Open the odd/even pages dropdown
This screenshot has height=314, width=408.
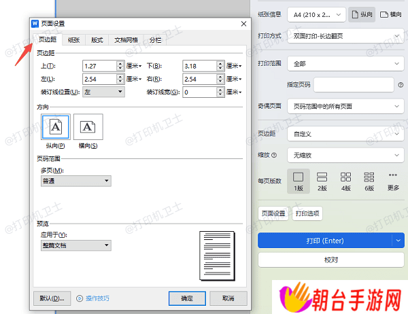pyautogui.click(x=345, y=106)
